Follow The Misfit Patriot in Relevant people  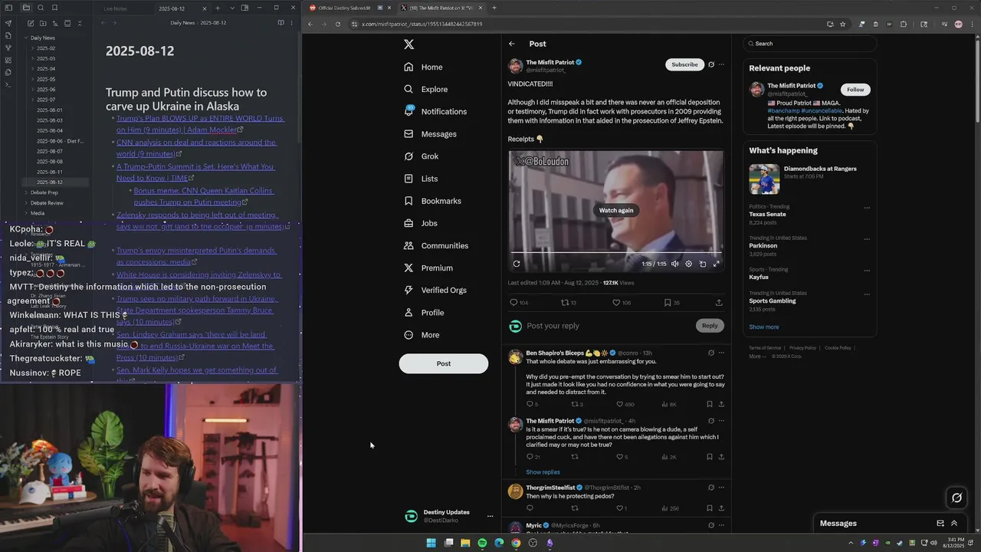pyautogui.click(x=855, y=90)
